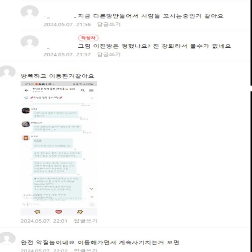Screen dimensions: 252x252
Task: Click the red 작성자 badge
Action: click(88, 38)
